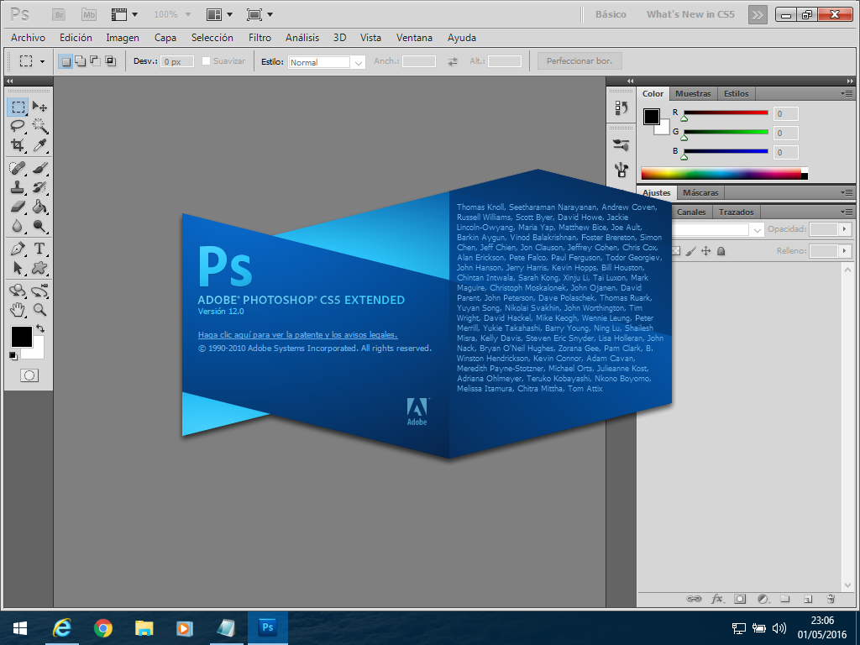The width and height of the screenshot is (860, 645).
Task: Toggle Quick Mask mode
Action: tap(29, 375)
